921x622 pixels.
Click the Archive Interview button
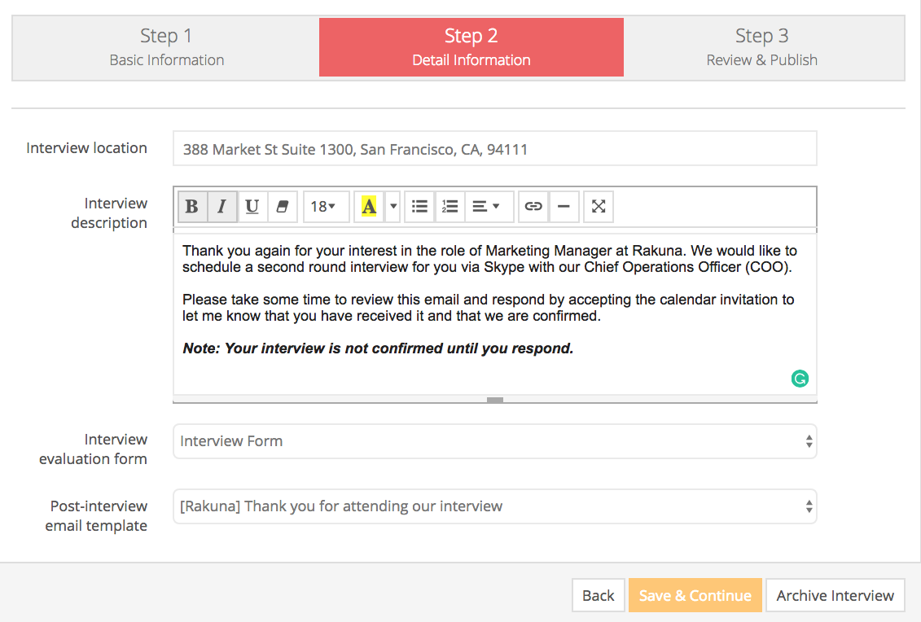pos(835,595)
